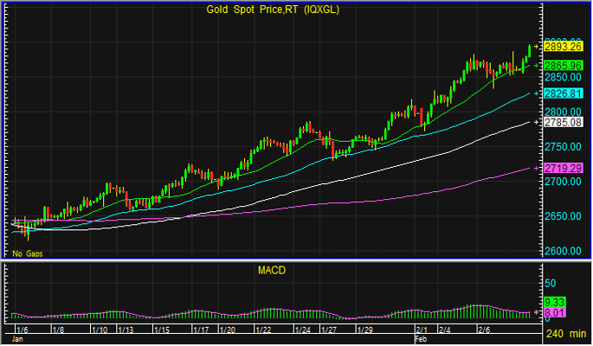Click the 2/1 date marker on time axis
The height and width of the screenshot is (346, 593).
(x=422, y=330)
